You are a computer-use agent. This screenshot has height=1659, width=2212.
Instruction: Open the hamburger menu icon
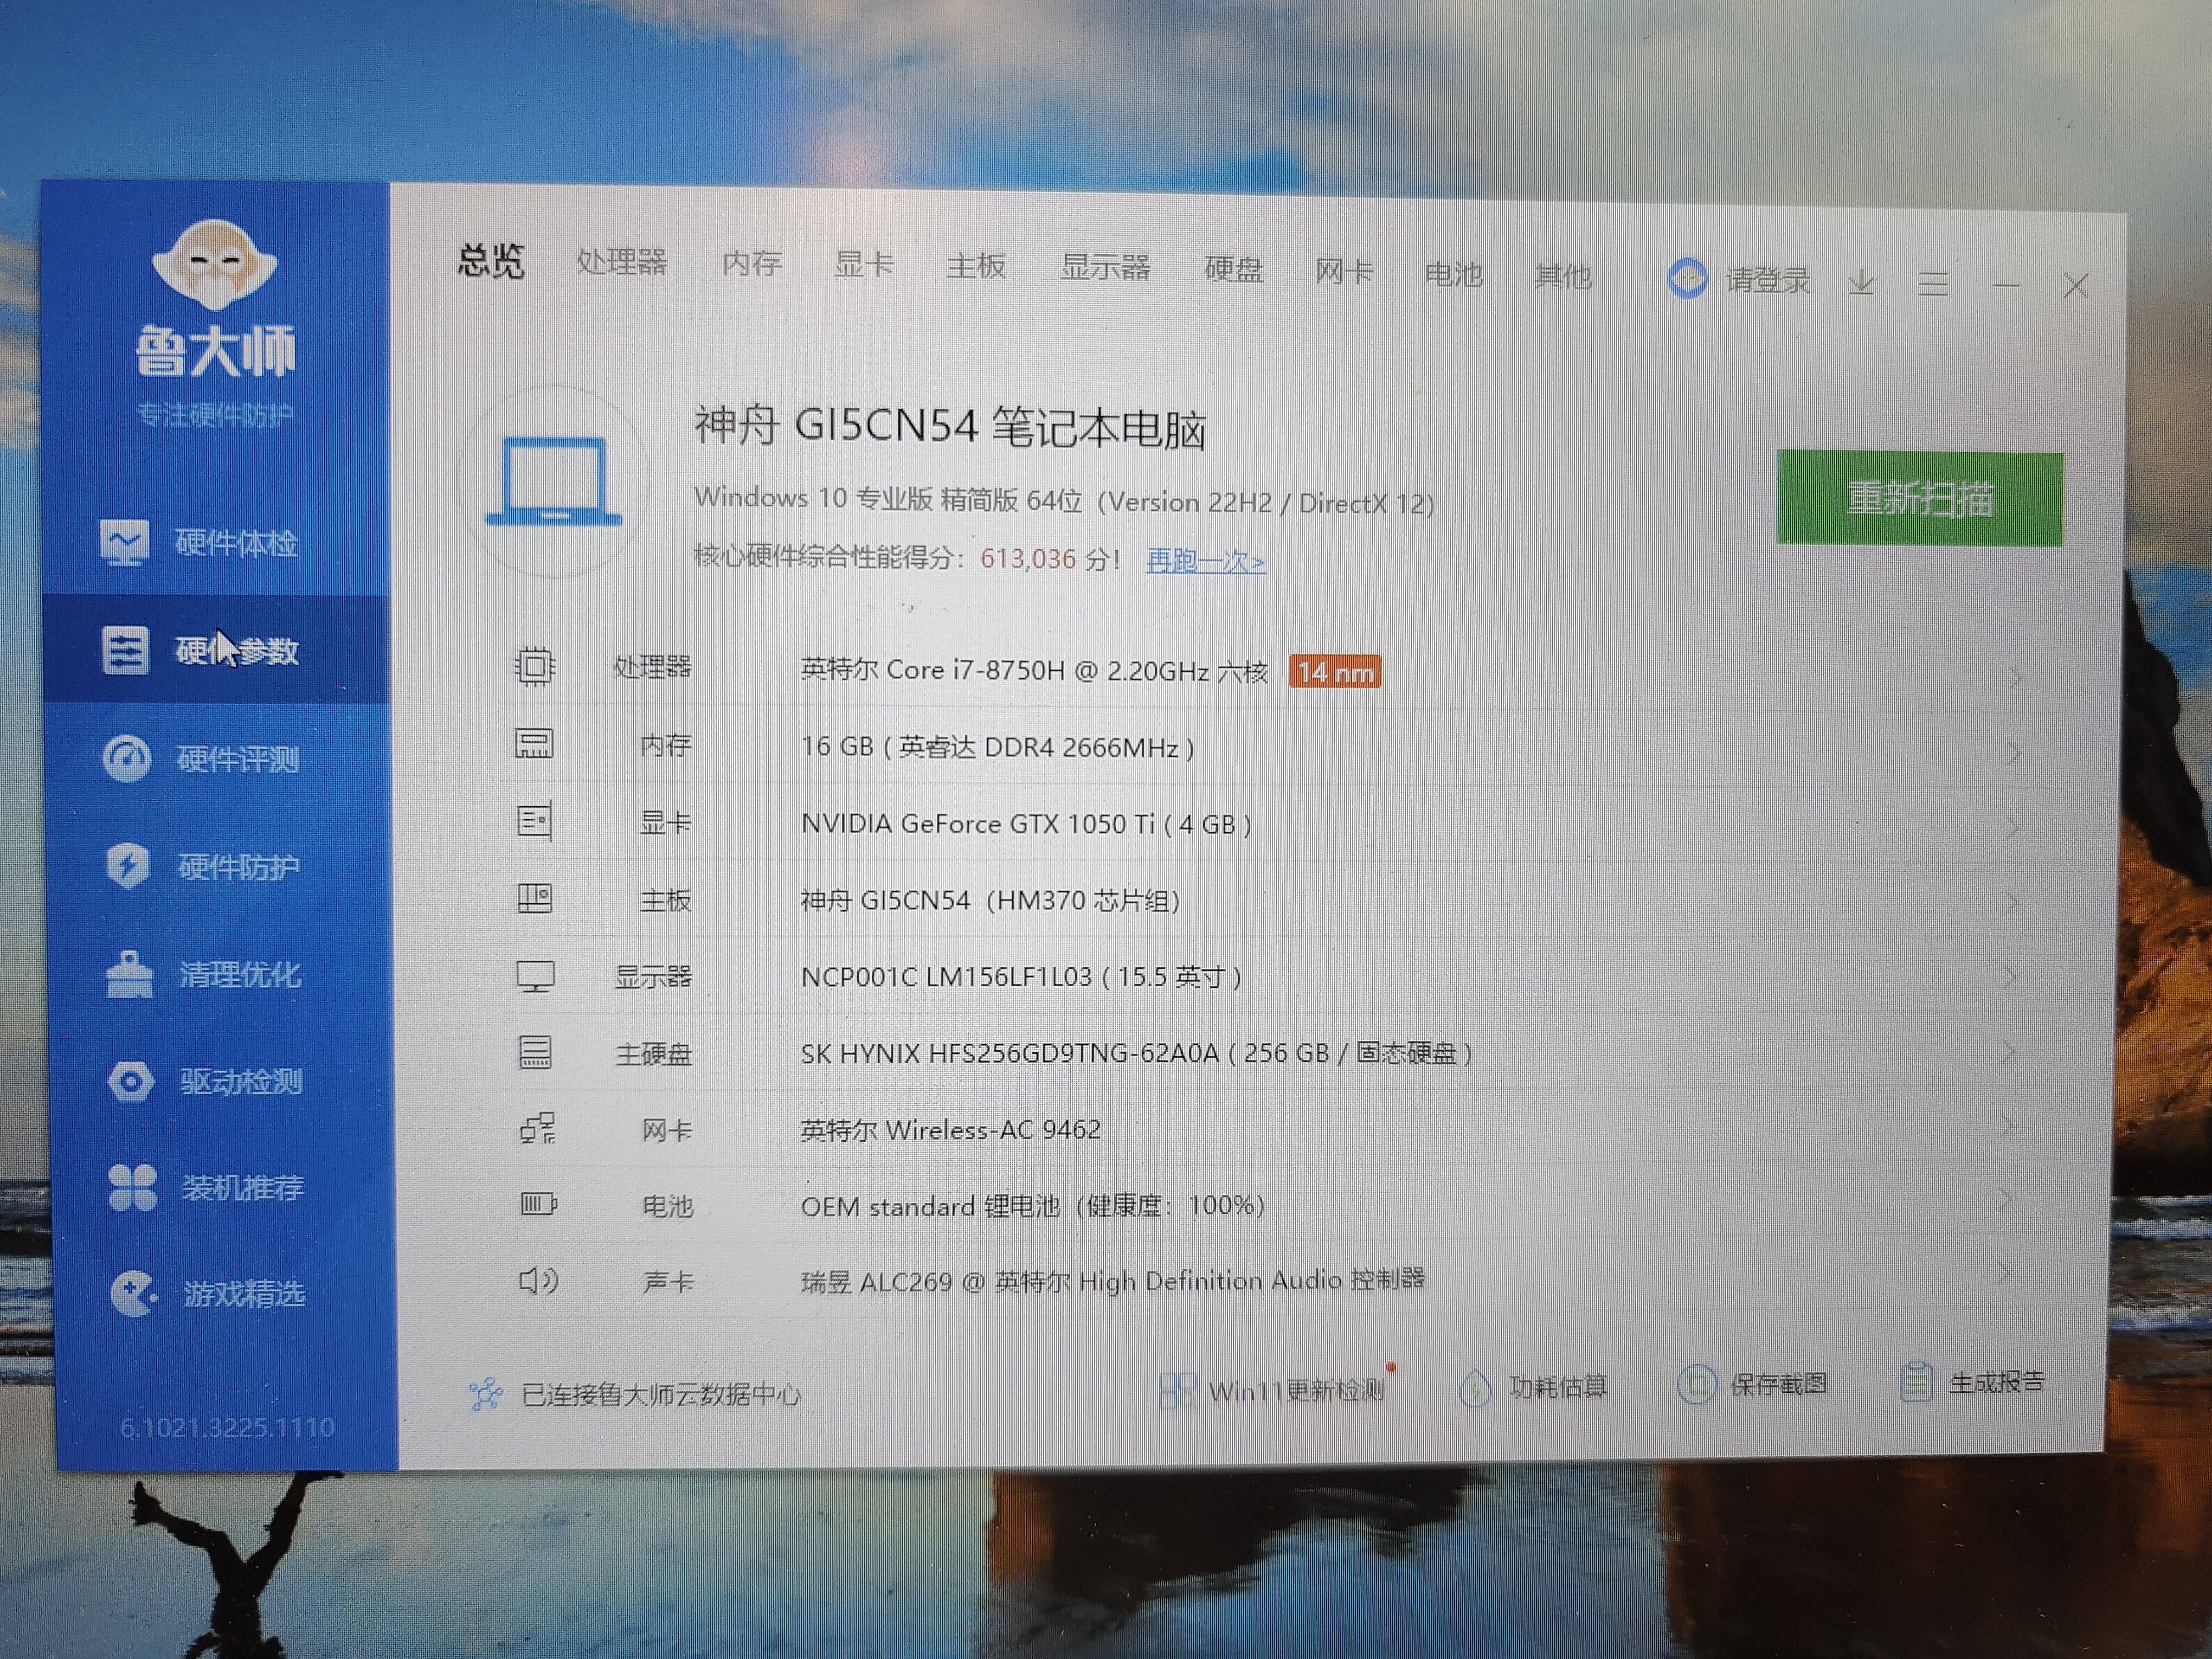(1932, 284)
